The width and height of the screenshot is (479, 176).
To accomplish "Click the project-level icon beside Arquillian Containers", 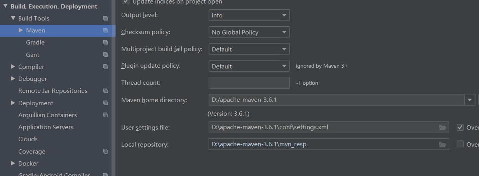I will tap(105, 115).
